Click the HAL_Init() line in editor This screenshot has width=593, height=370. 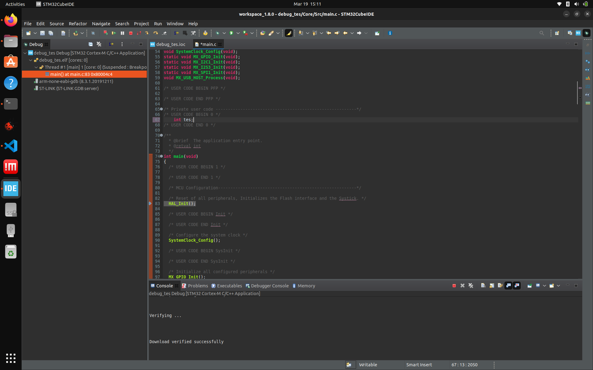point(182,203)
